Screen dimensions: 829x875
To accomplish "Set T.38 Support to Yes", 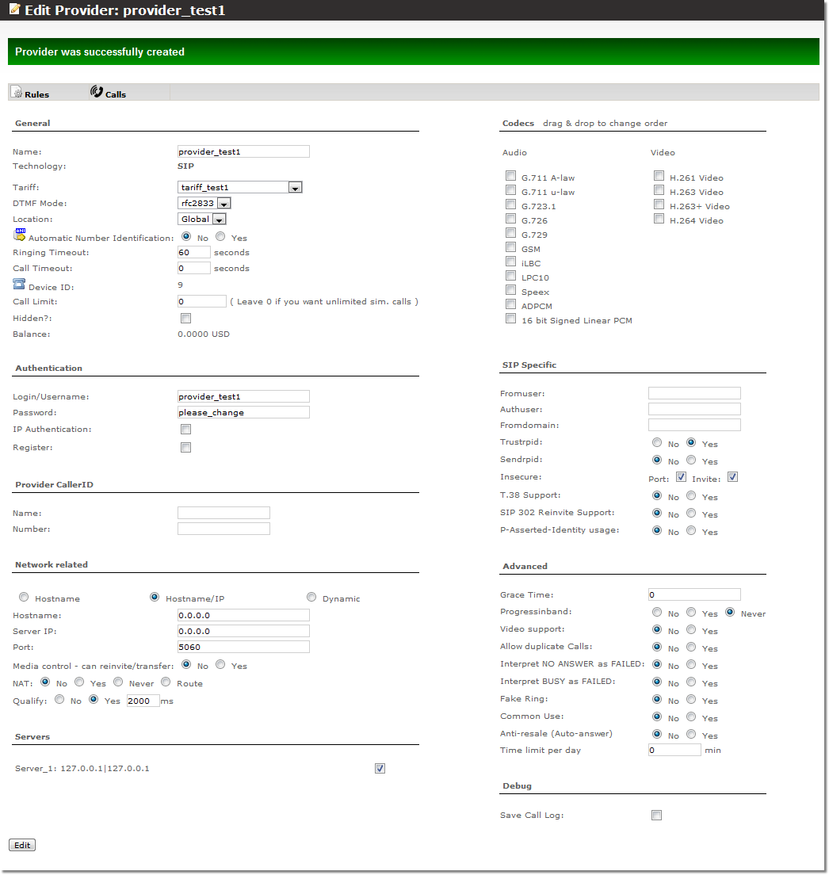I will [691, 496].
